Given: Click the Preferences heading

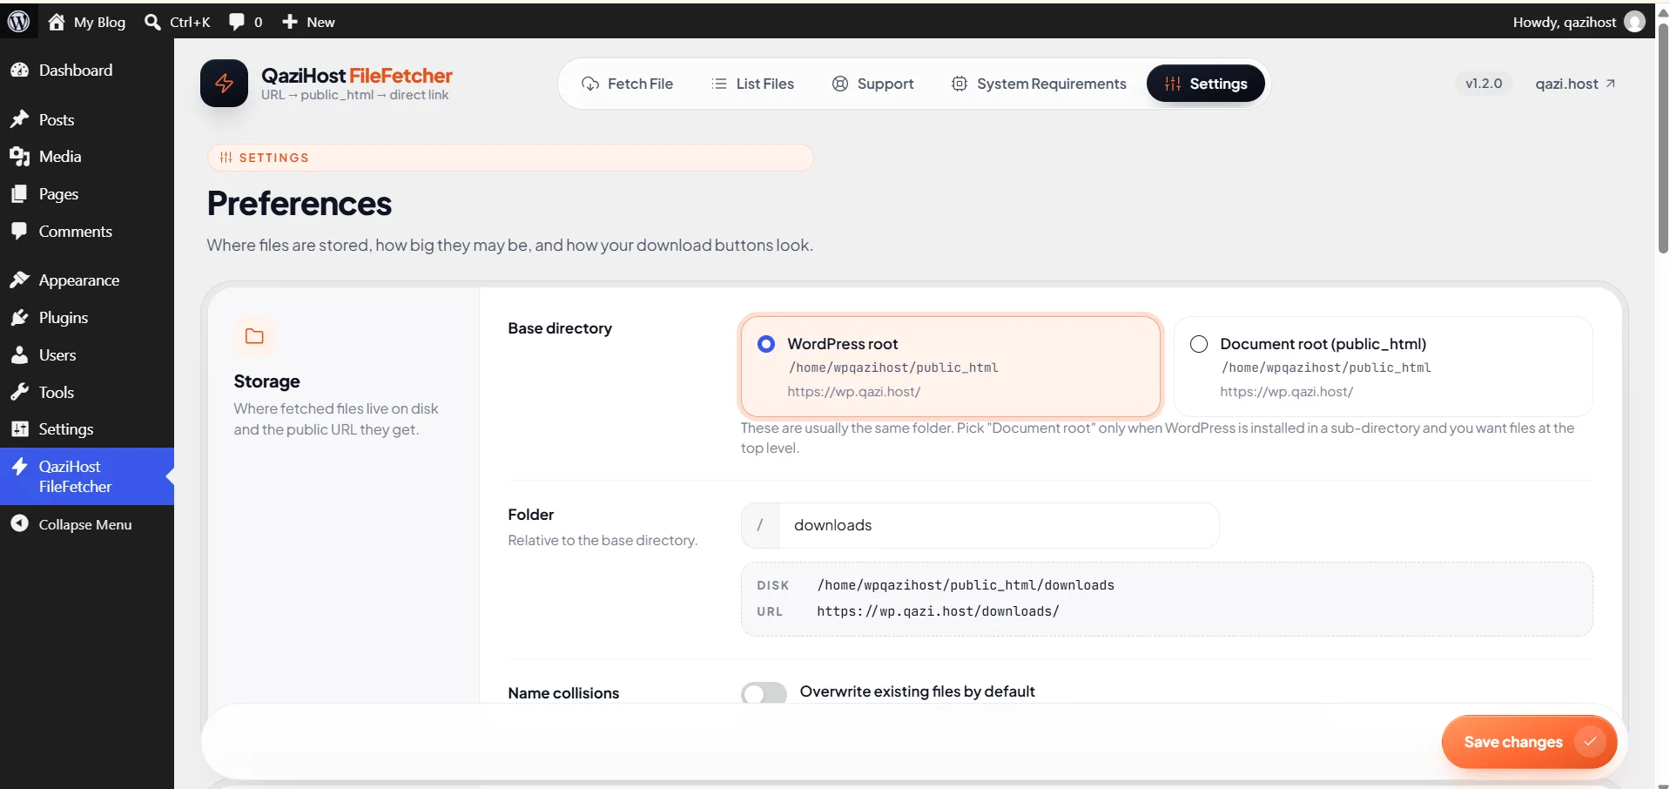Looking at the screenshot, I should pos(300,204).
